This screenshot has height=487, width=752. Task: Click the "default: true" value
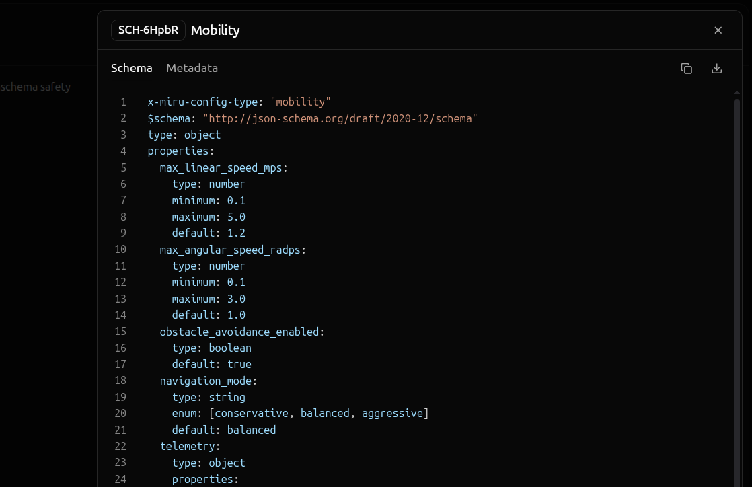pos(239,364)
